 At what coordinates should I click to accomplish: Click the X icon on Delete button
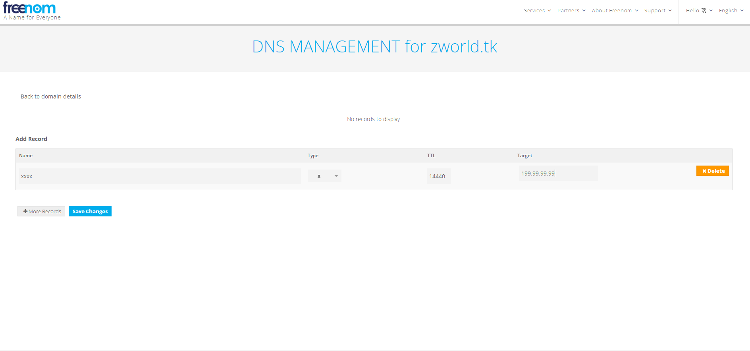[704, 171]
